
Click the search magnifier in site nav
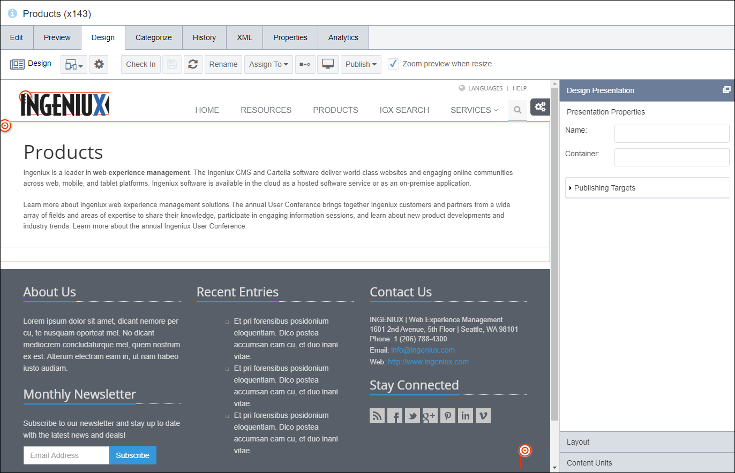[x=517, y=110]
